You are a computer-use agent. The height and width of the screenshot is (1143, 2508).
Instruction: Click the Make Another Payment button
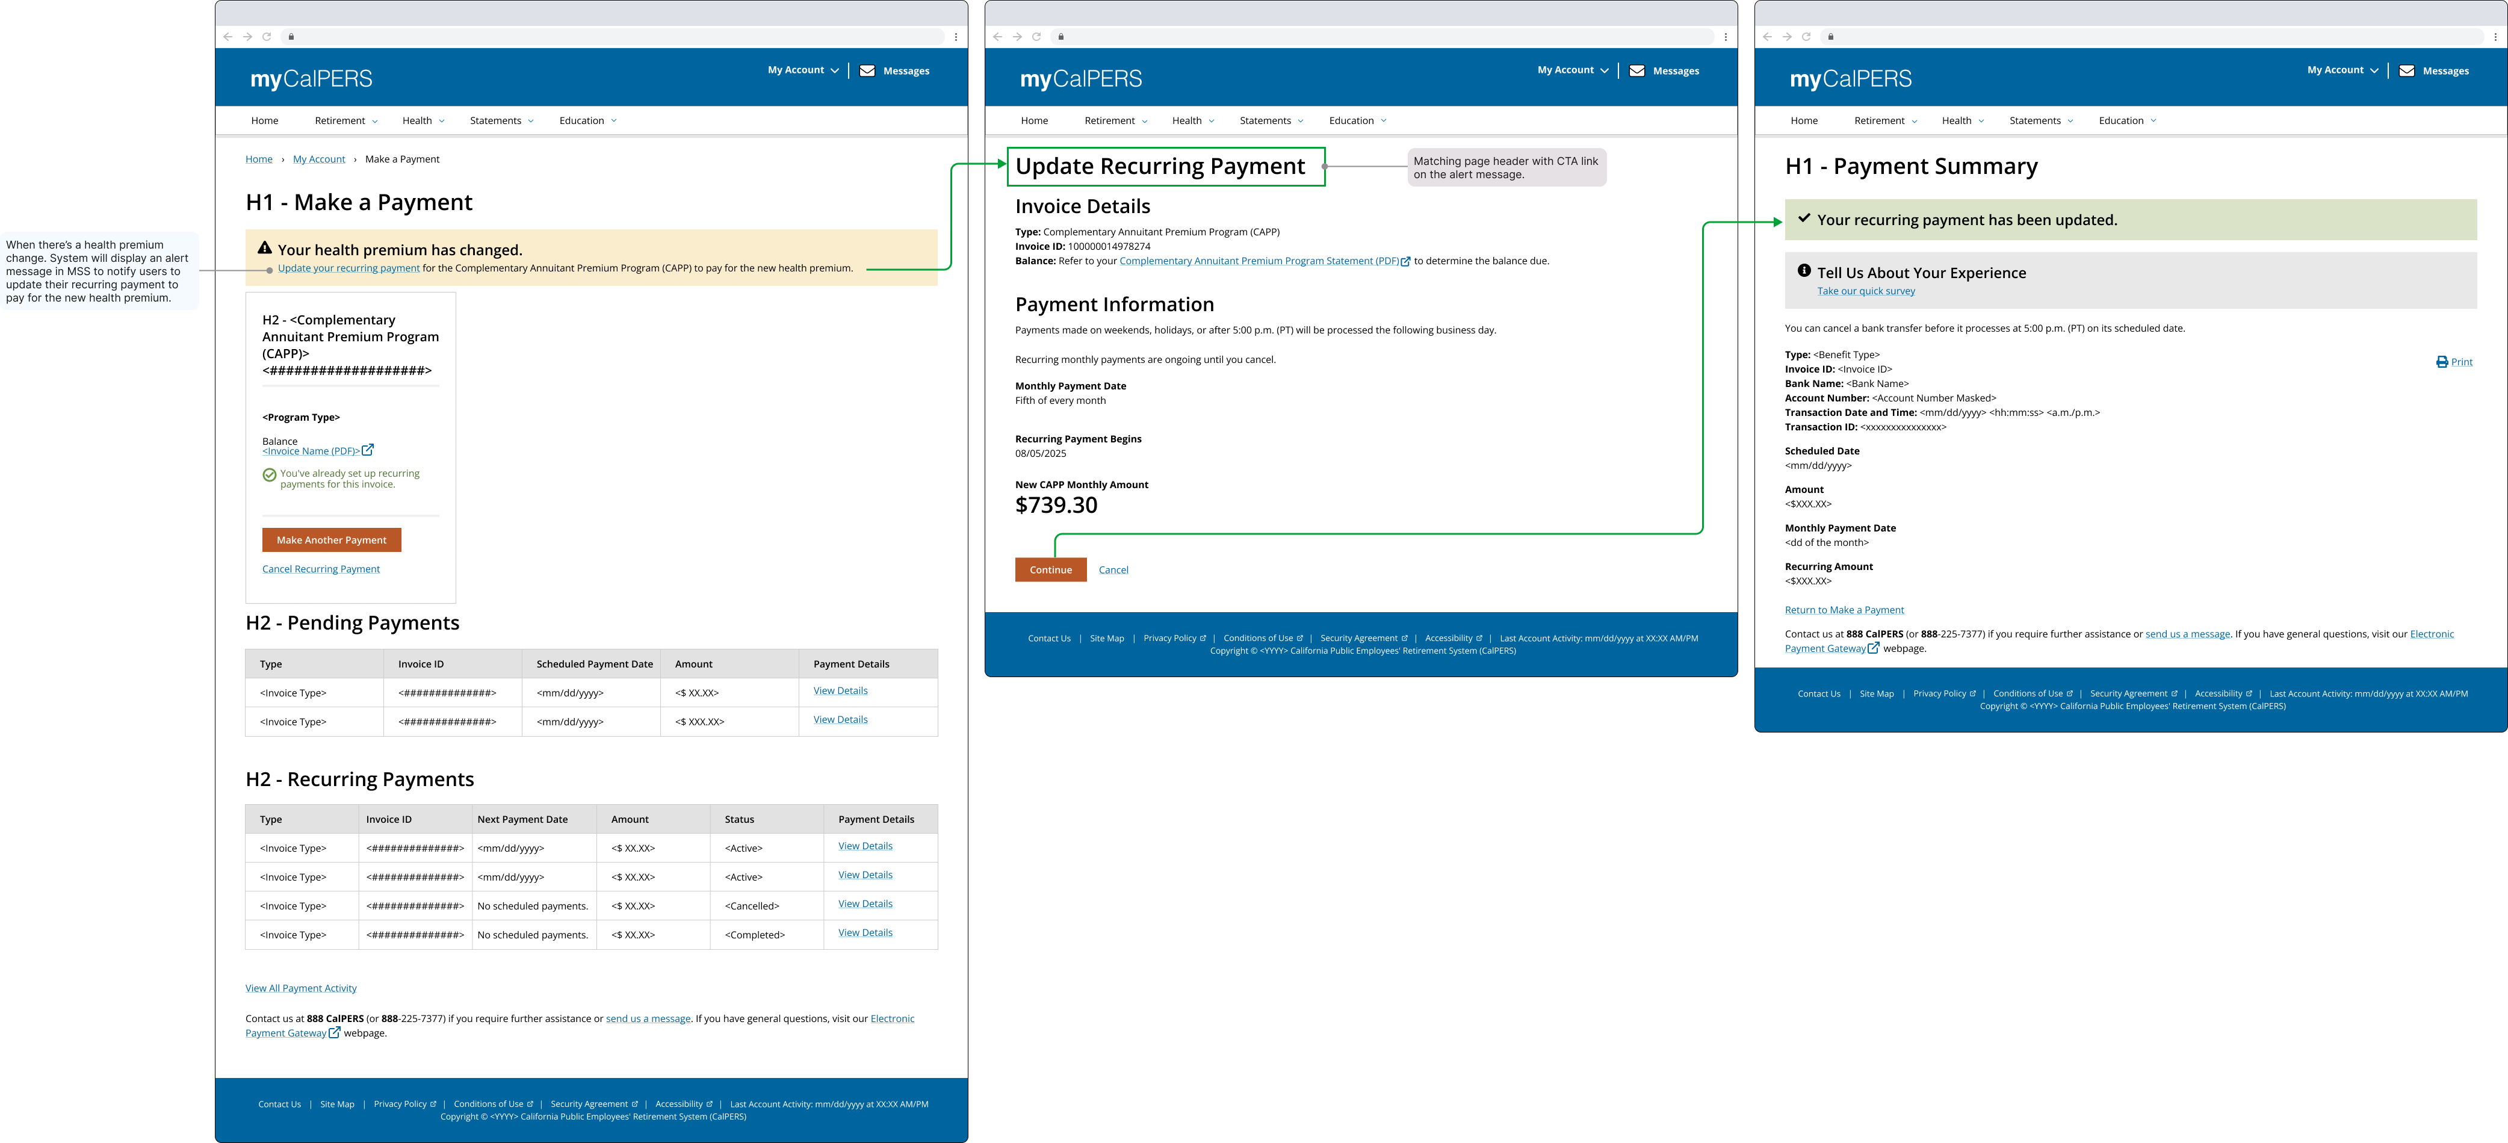pos(331,539)
